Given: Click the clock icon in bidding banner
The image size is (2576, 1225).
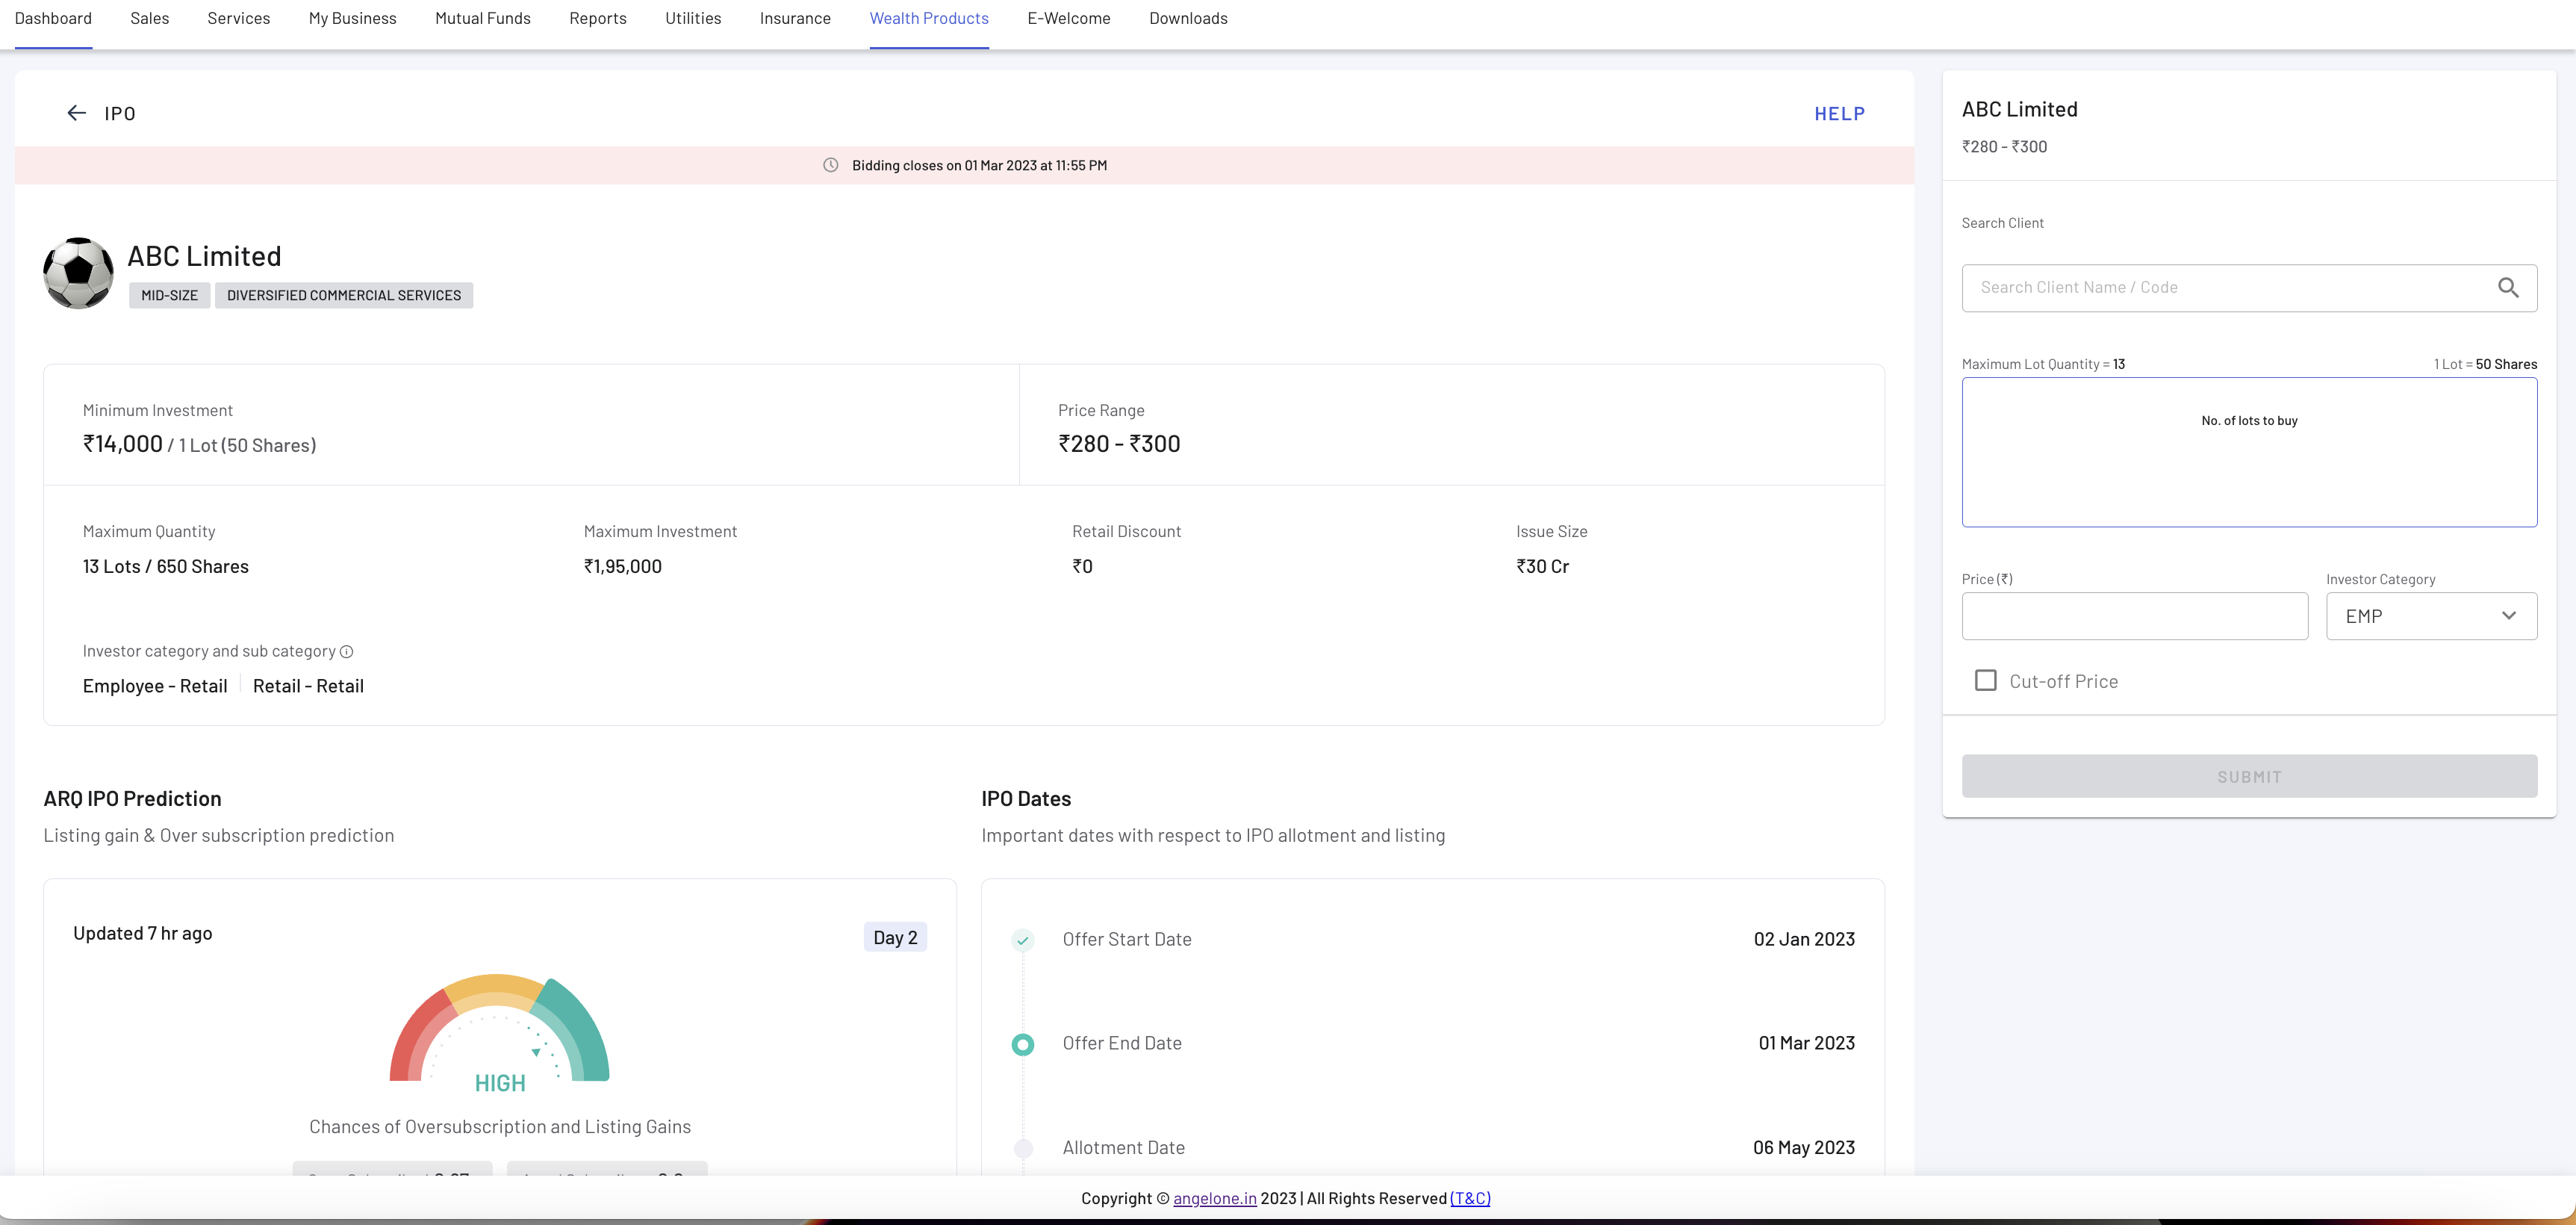Looking at the screenshot, I should [x=830, y=165].
